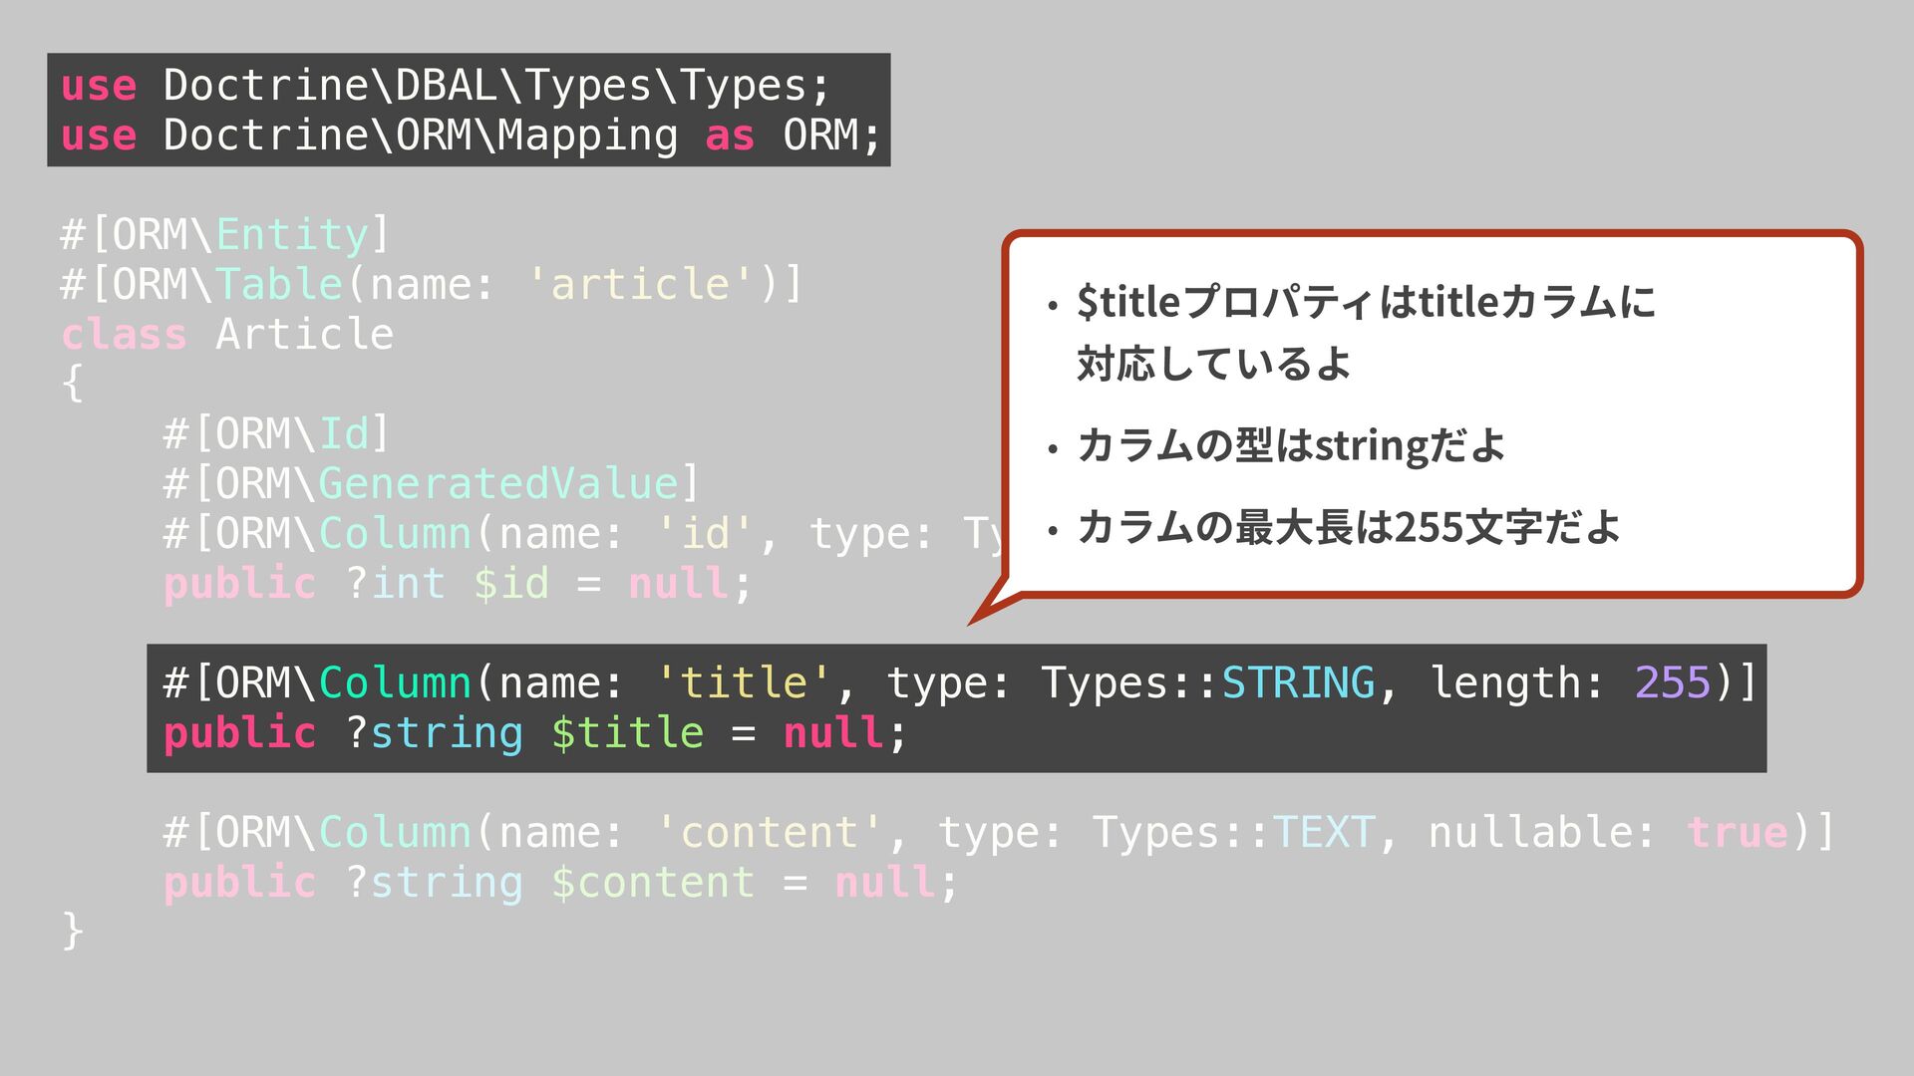Click 'STRING' type constant in highlighted line

(1298, 683)
